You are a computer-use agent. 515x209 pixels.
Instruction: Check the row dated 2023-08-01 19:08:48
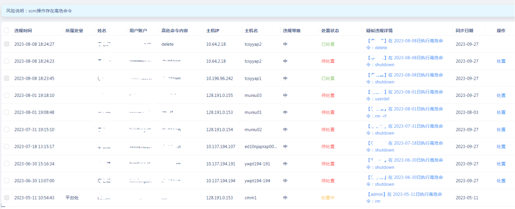7,113
